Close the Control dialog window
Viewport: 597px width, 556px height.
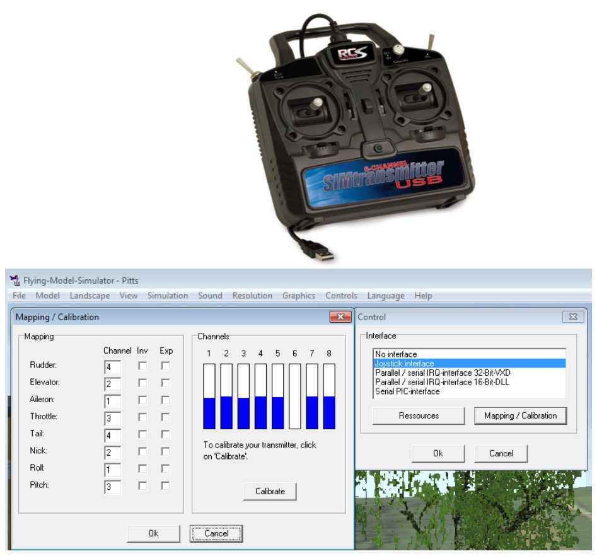pos(573,317)
